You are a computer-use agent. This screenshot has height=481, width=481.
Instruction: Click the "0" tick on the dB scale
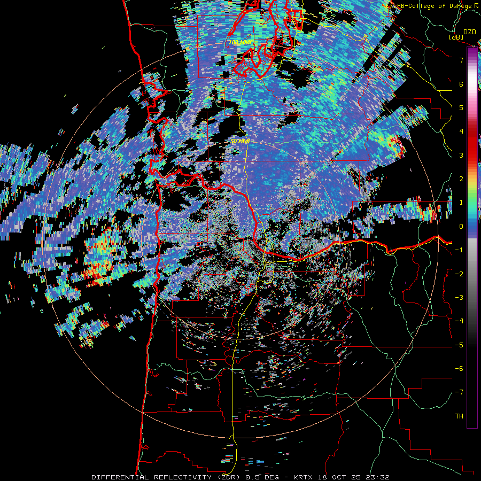pyautogui.click(x=461, y=227)
